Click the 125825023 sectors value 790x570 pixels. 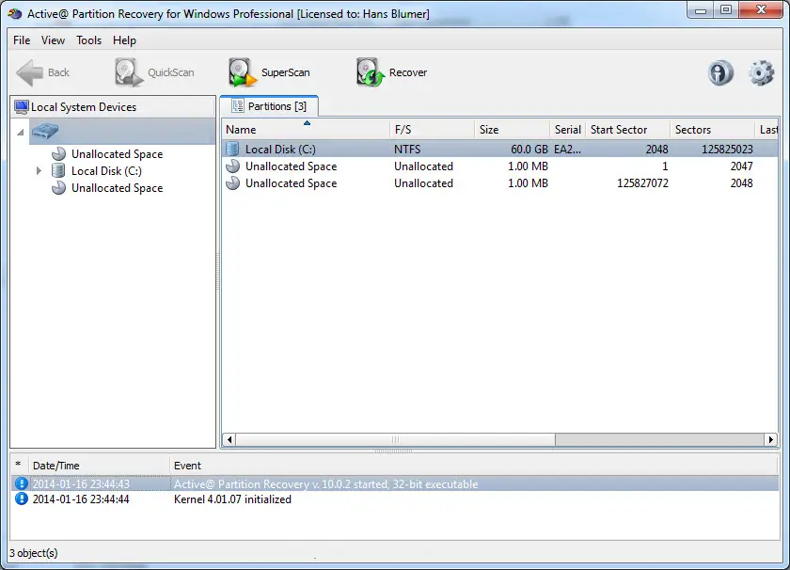click(727, 150)
